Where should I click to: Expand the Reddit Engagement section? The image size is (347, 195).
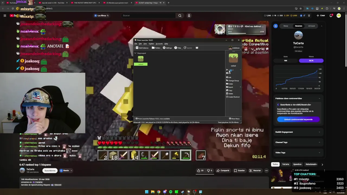pyautogui.click(x=298, y=132)
